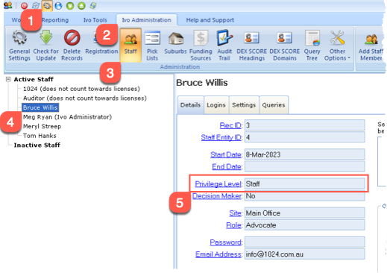Click the Decision Maker field showing No

[304, 196]
